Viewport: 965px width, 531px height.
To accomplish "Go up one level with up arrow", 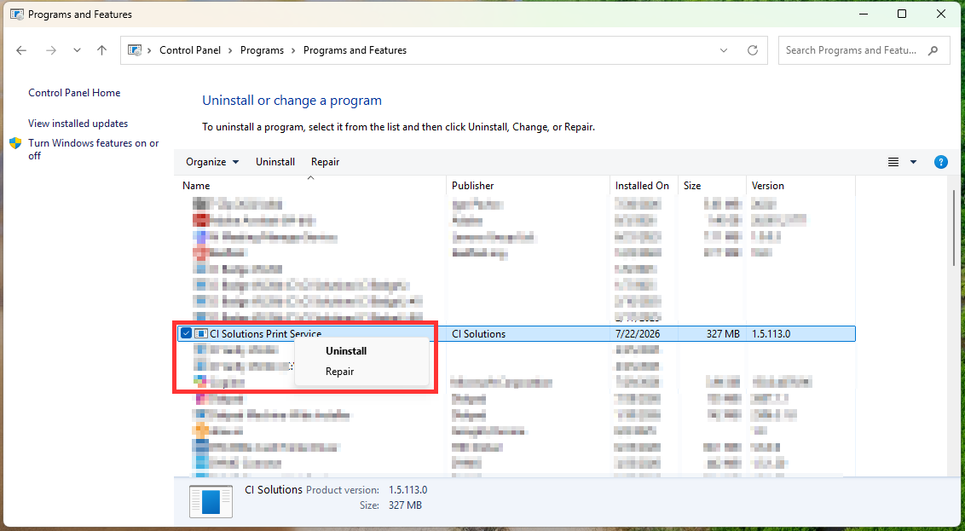I will click(102, 50).
